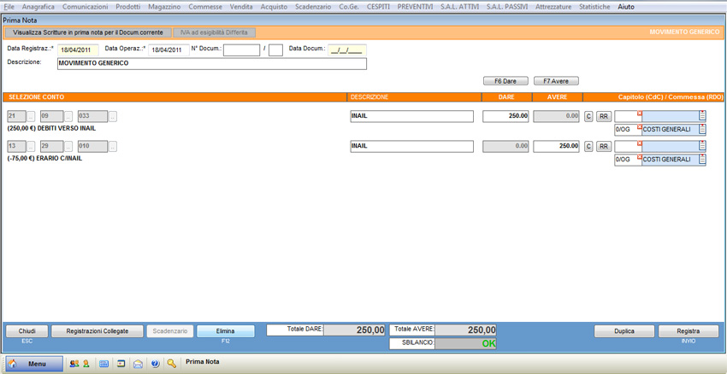Click Visualizza Scritture in prima nota tab
Screen dimensions: 727x374
point(86,32)
